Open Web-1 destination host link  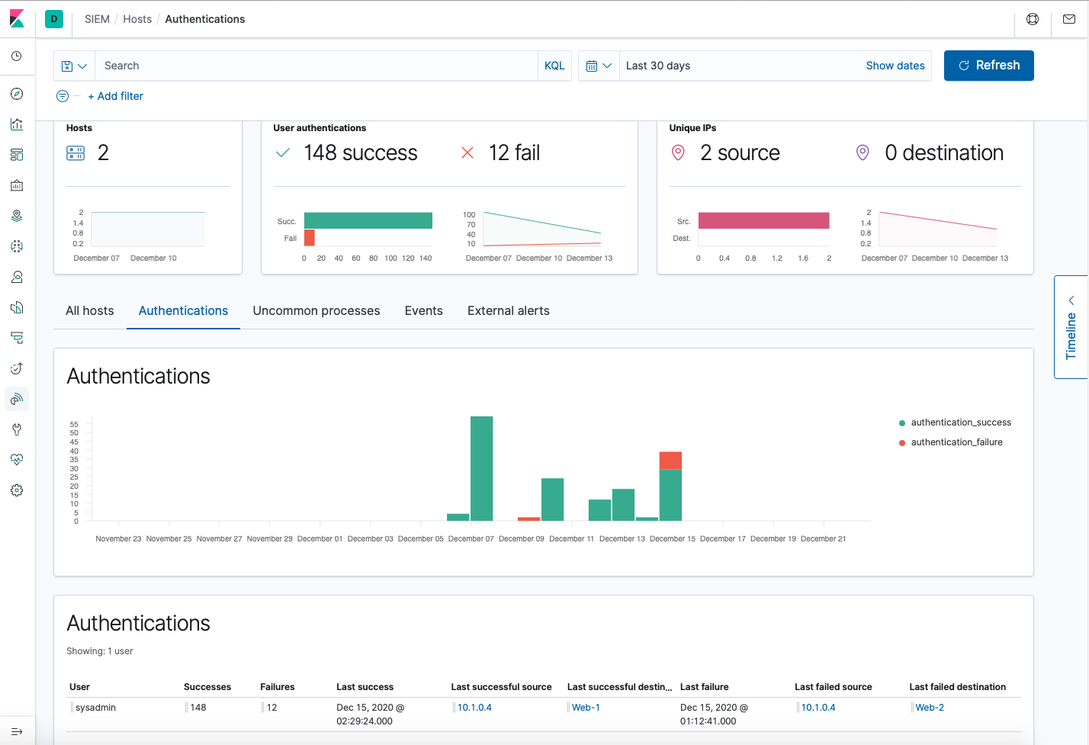click(x=586, y=708)
